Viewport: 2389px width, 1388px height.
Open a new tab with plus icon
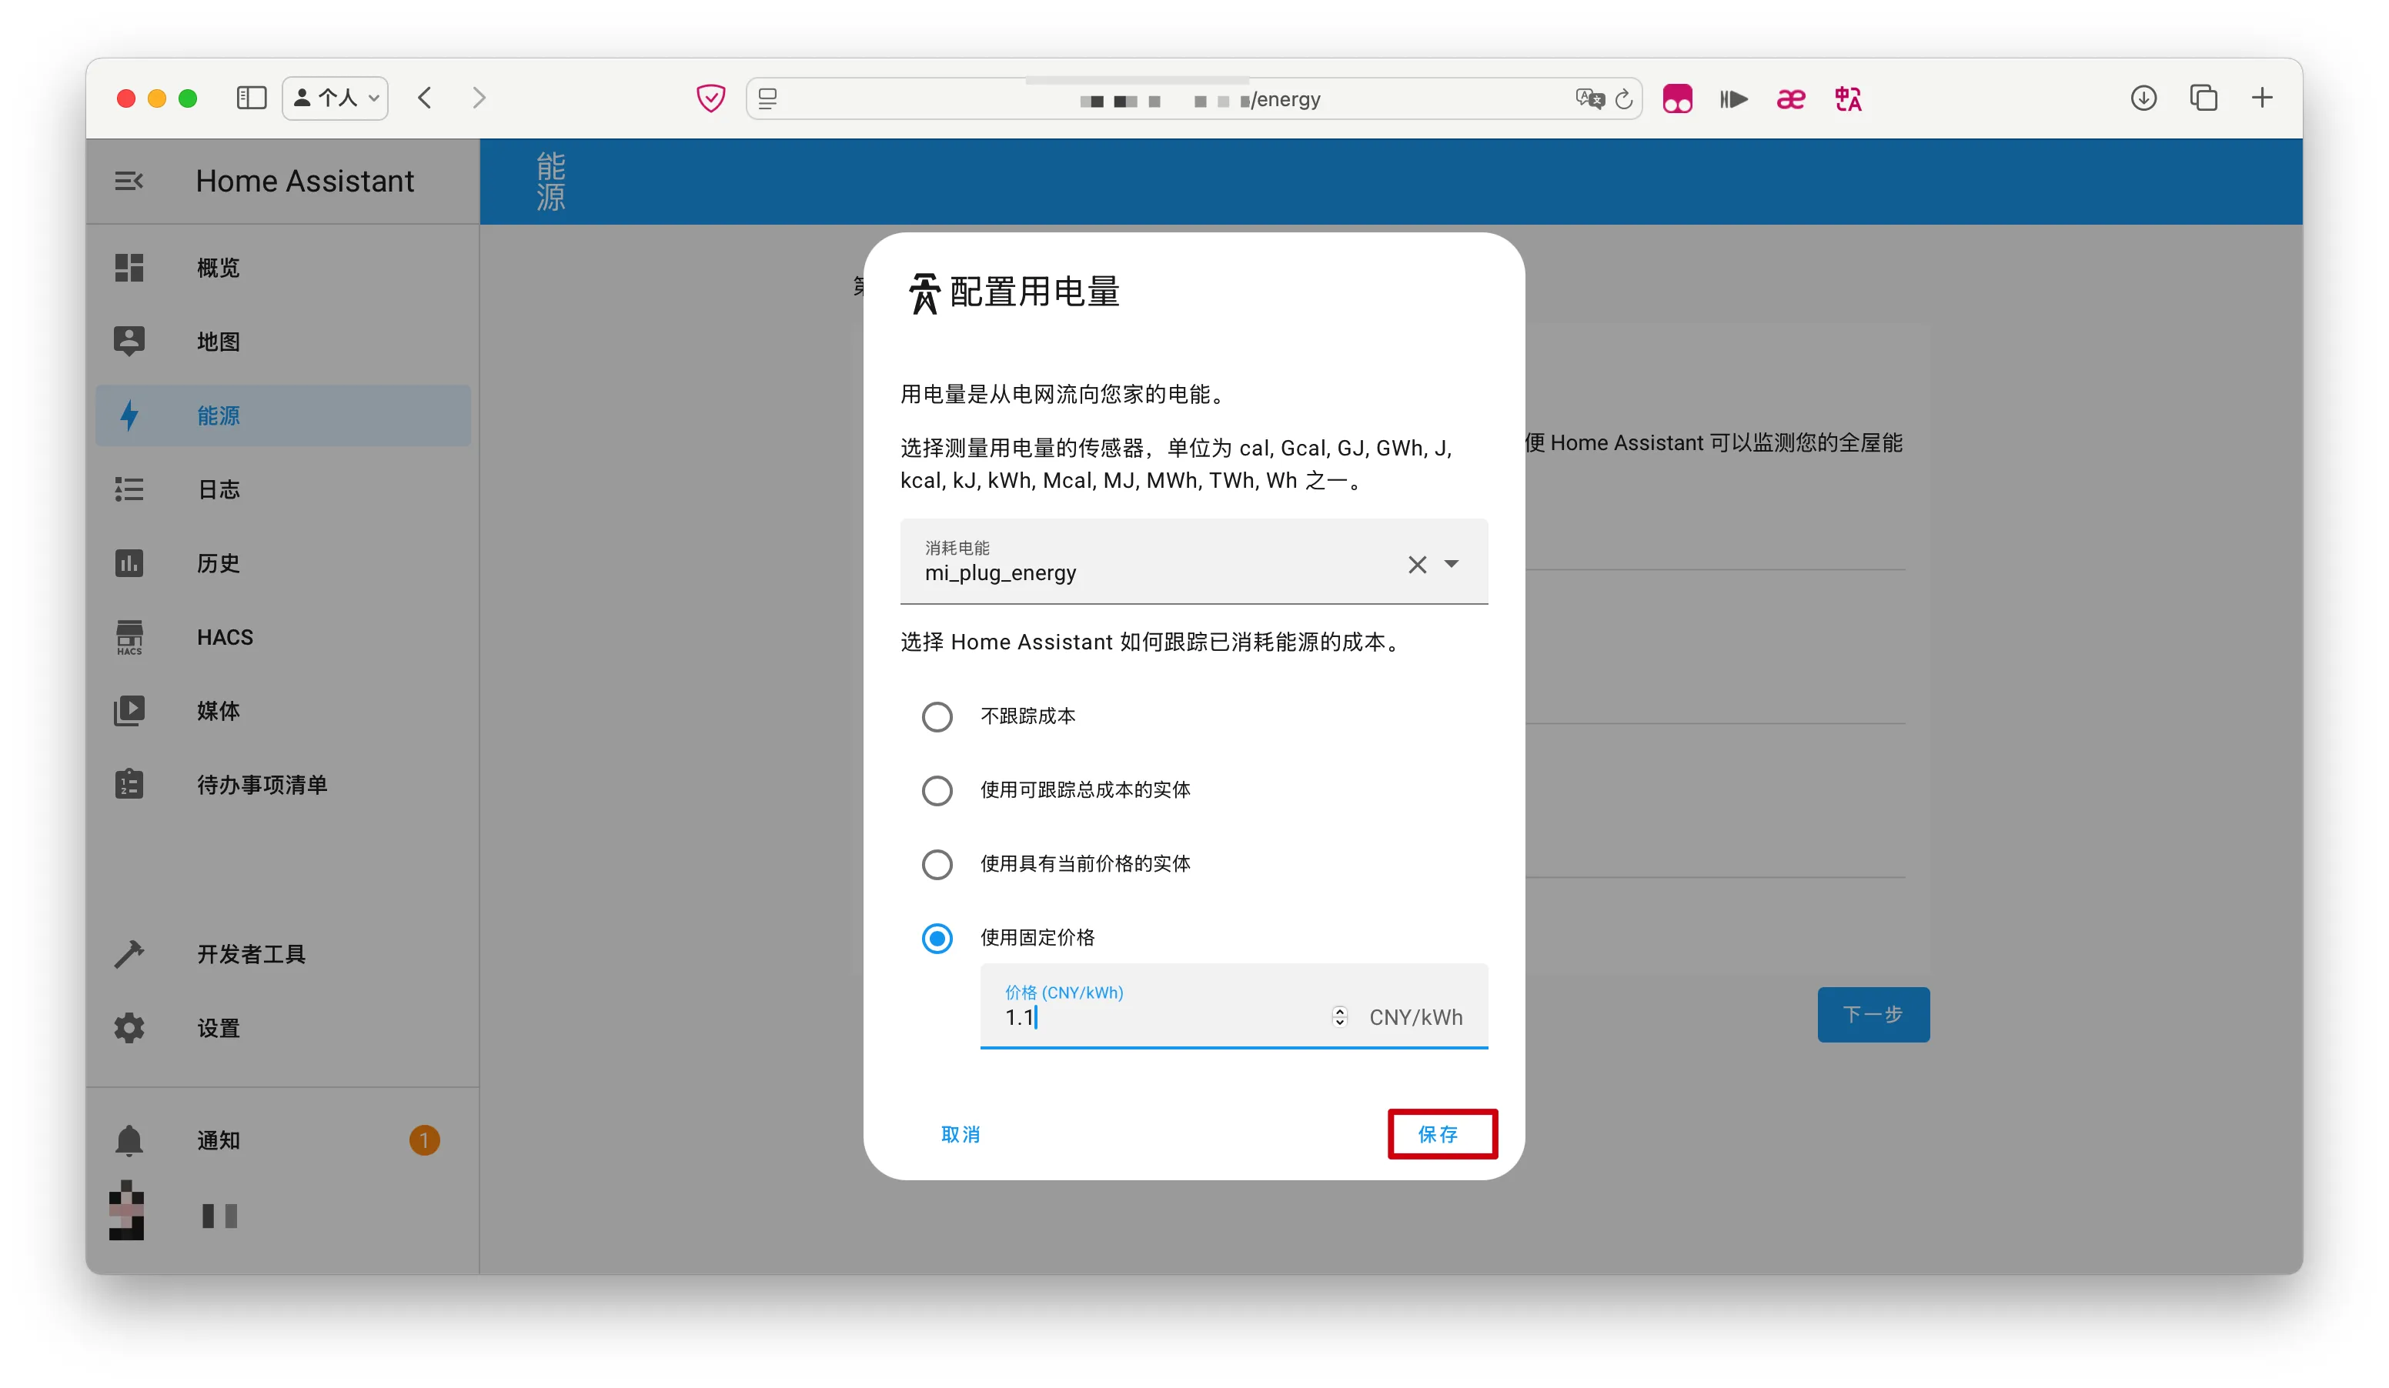pos(2262,98)
